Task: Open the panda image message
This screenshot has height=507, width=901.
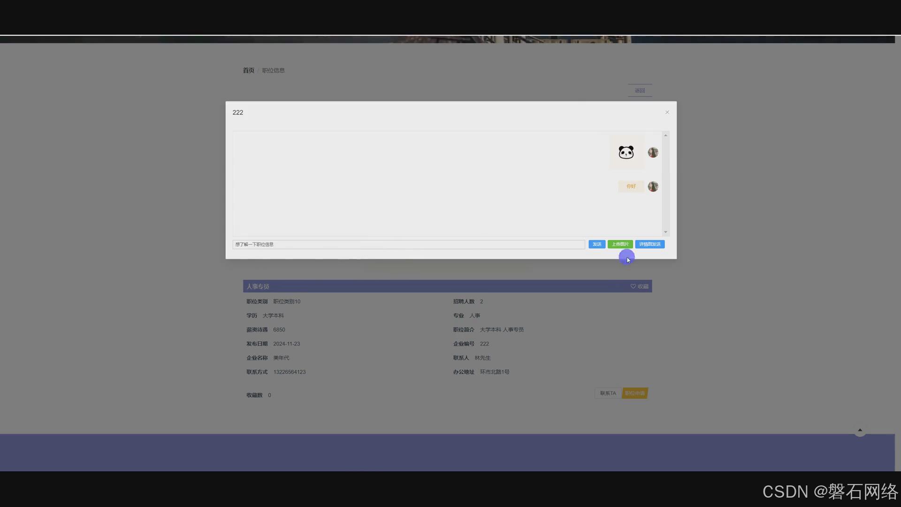Action: coord(626,153)
